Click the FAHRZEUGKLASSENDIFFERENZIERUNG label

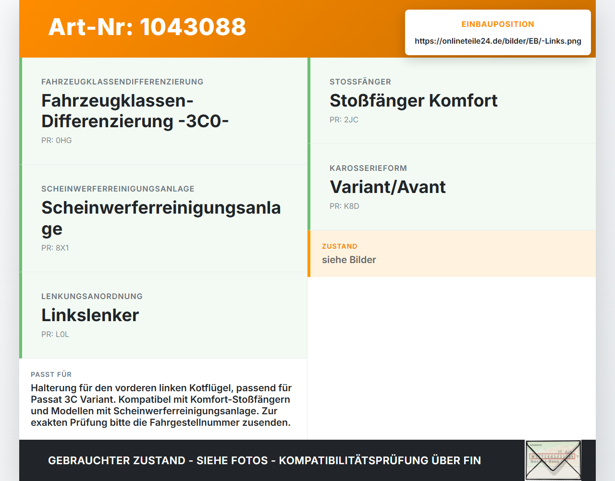[x=123, y=82]
